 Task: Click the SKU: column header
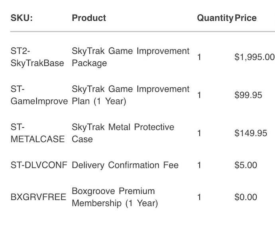point(22,18)
